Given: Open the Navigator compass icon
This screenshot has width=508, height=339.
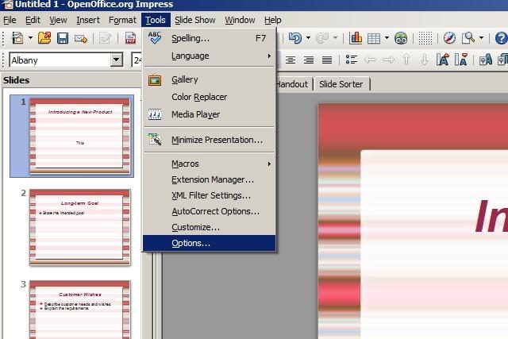Looking at the screenshot, I should (x=449, y=38).
